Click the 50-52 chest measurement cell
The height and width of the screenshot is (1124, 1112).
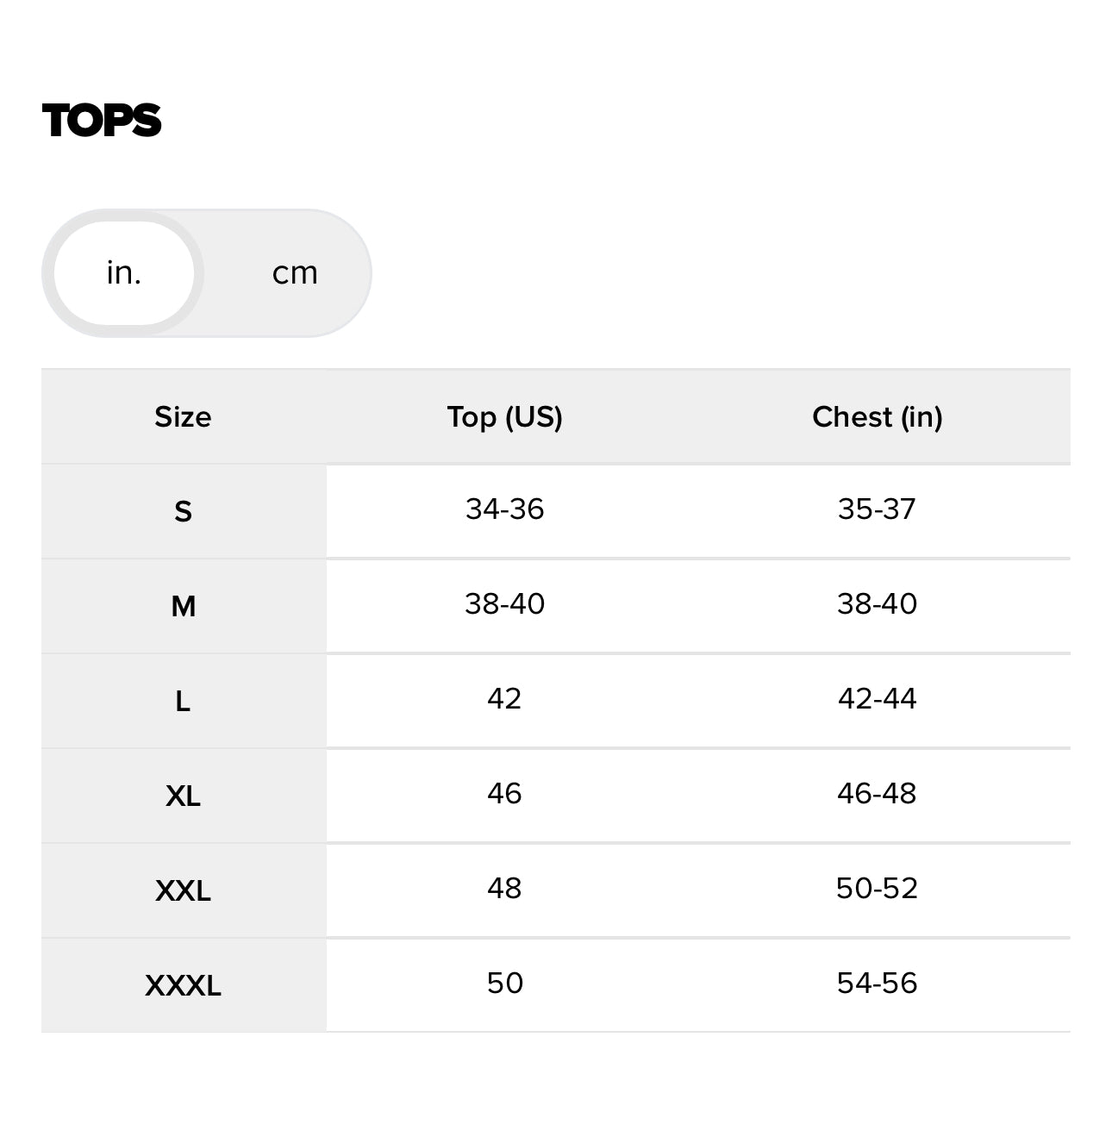coord(877,889)
